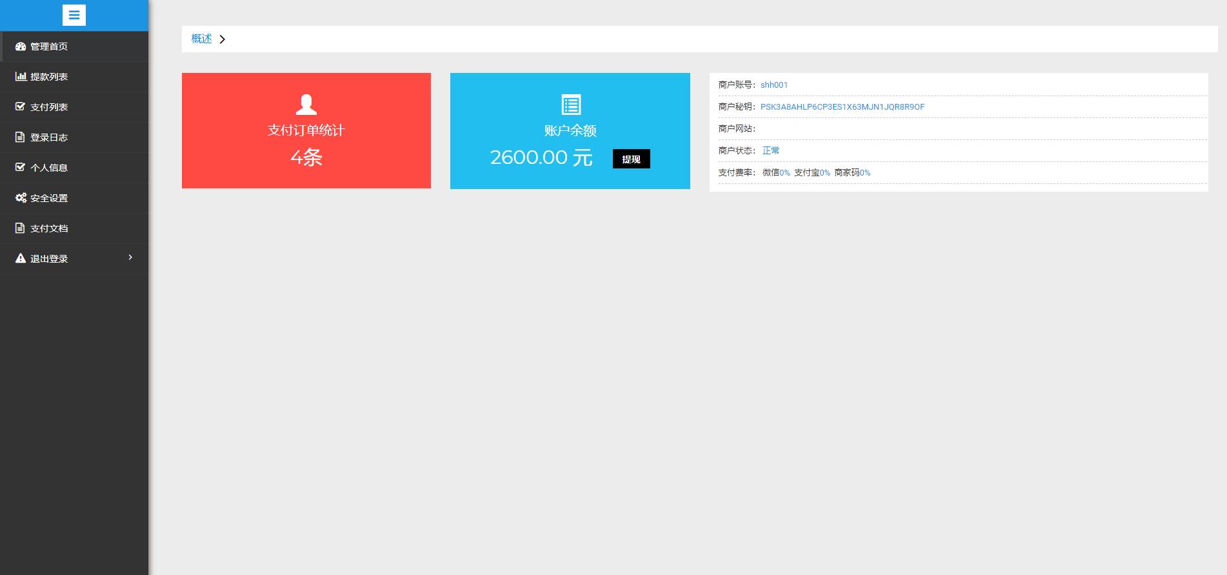Click the merchant secret key text
Viewport: 1227px width, 575px height.
point(842,107)
